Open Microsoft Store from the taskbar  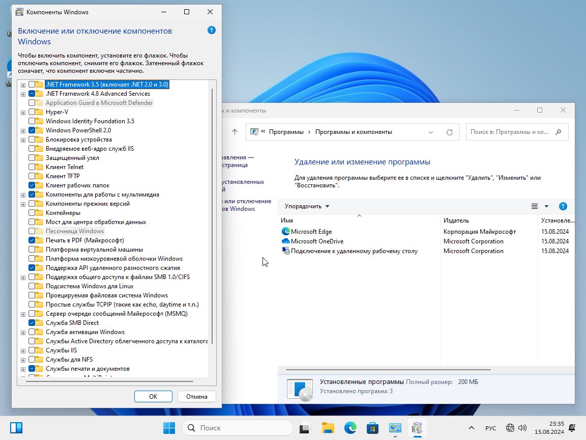tap(373, 428)
